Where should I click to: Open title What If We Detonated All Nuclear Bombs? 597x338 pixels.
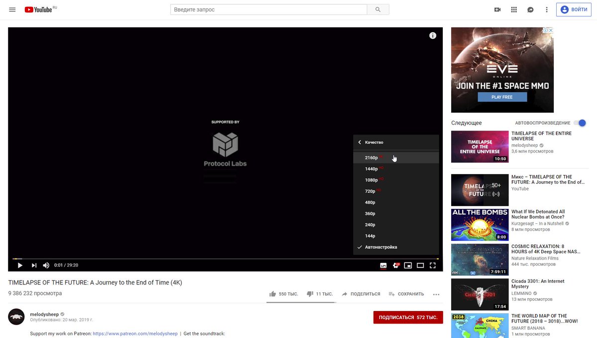coord(538,214)
